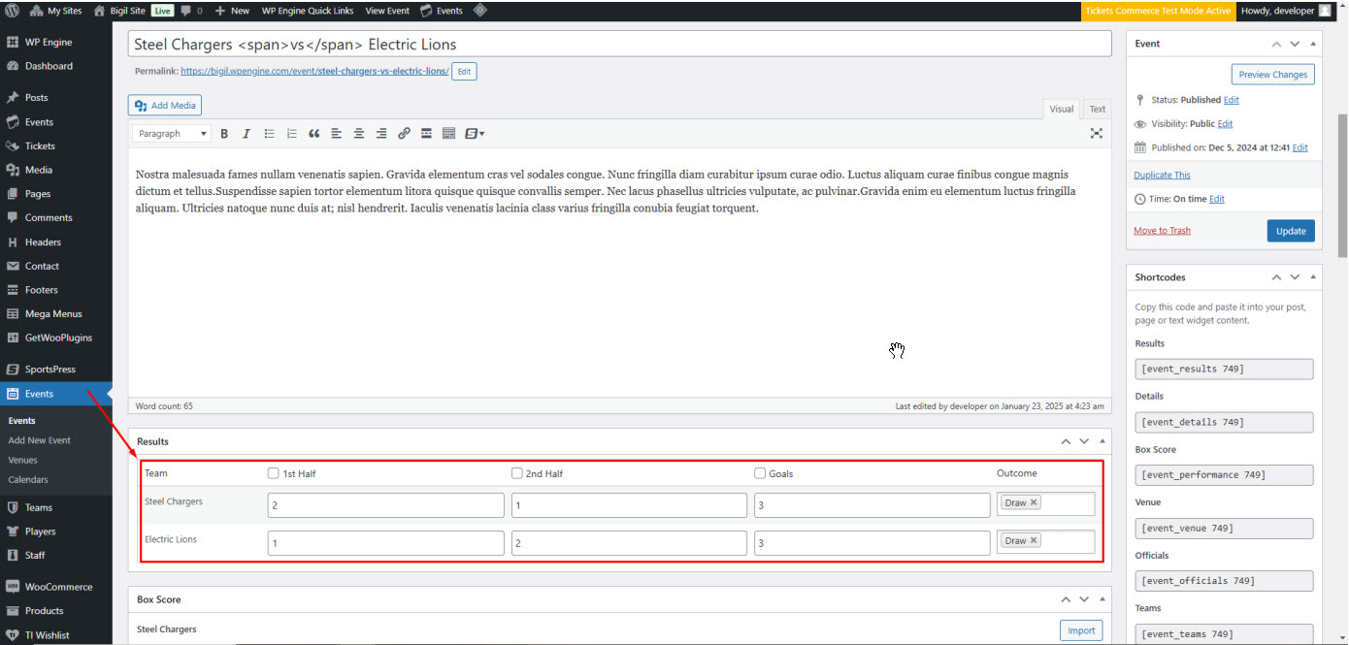
Task: Apply italic formatting in editor toolbar
Action: click(247, 134)
